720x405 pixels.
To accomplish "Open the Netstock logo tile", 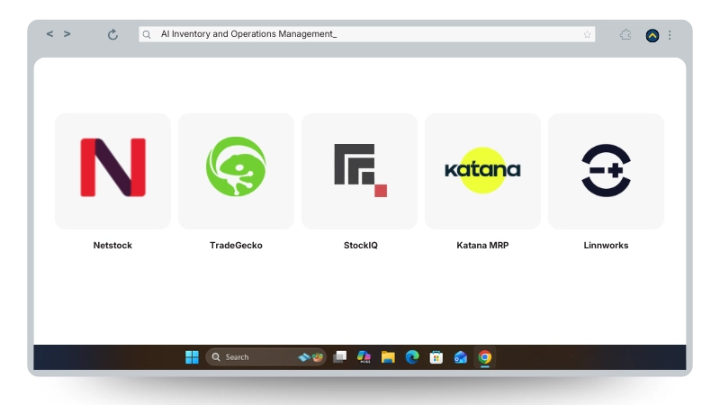I will (112, 171).
